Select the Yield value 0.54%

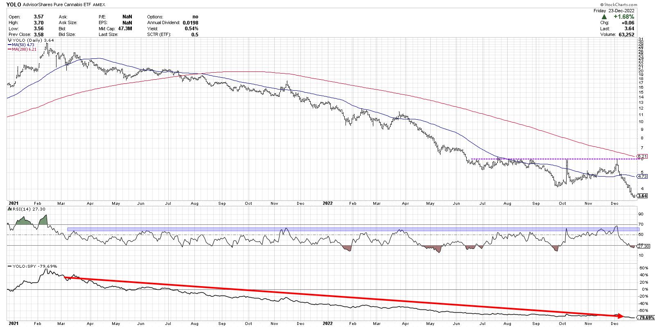(191, 29)
